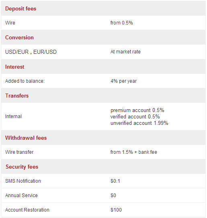Click the '4% per year' interest value
The height and width of the screenshot is (218, 207).
tap(123, 81)
